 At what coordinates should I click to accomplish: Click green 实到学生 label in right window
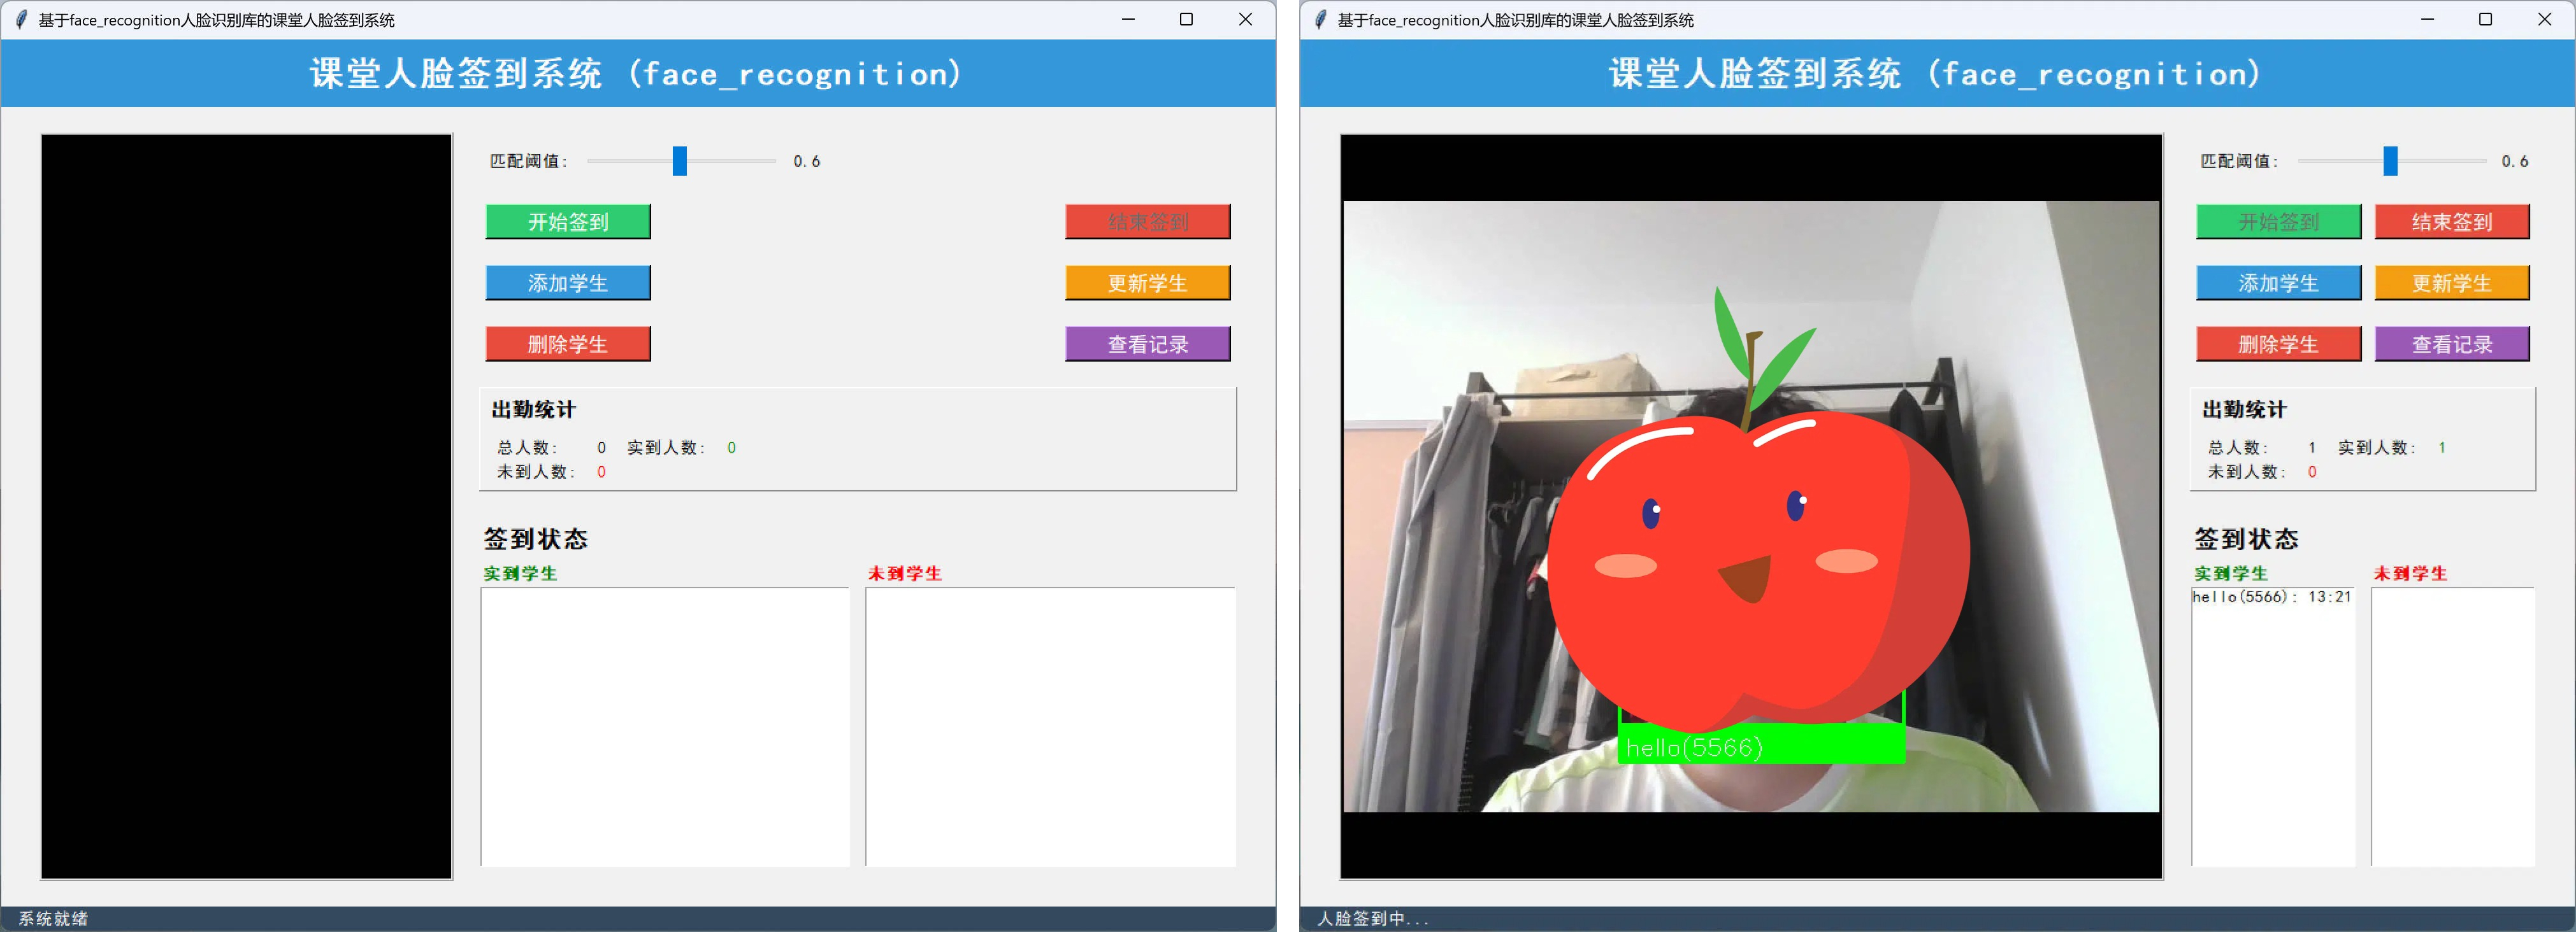2231,574
